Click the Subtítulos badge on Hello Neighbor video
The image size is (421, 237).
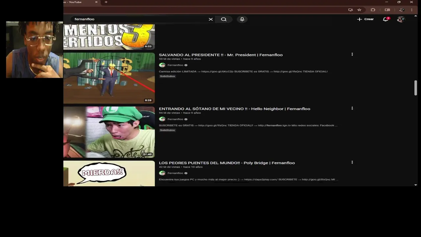pyautogui.click(x=167, y=130)
